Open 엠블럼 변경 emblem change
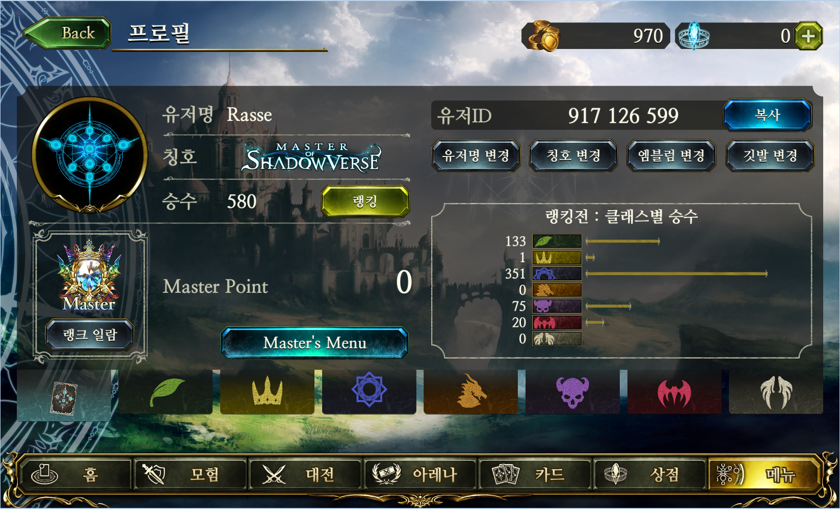Viewport: 840px width, 509px height. [x=671, y=156]
